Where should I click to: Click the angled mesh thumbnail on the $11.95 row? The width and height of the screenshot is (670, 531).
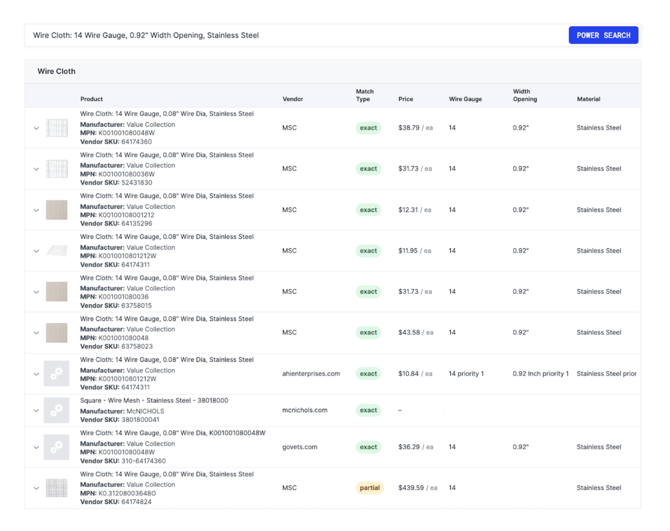point(56,251)
